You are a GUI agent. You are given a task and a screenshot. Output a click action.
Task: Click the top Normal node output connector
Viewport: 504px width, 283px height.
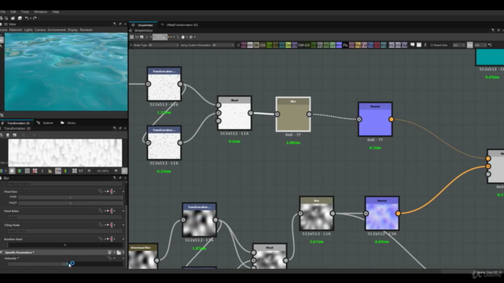pos(391,119)
